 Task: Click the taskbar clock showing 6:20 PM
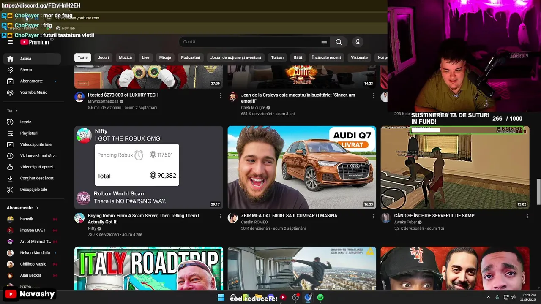tap(529, 297)
